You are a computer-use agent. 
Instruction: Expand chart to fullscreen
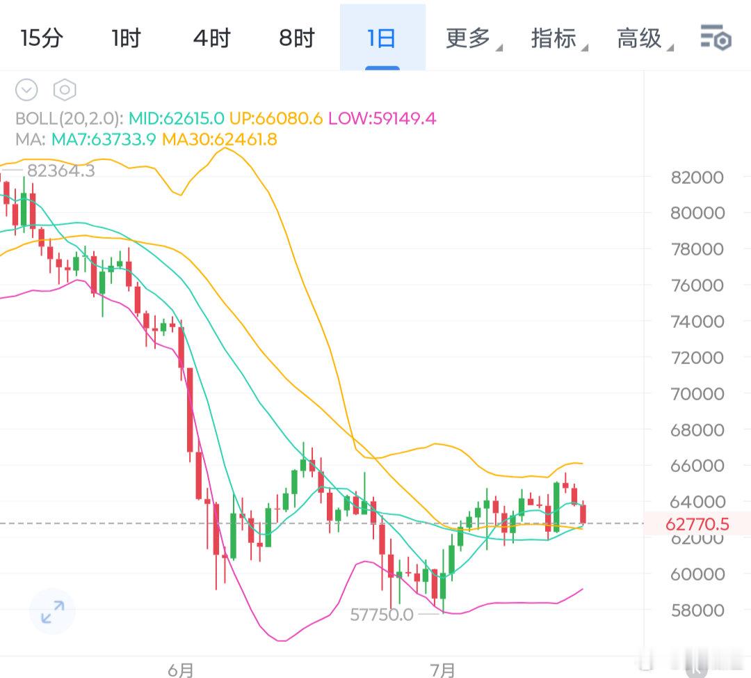[52, 612]
